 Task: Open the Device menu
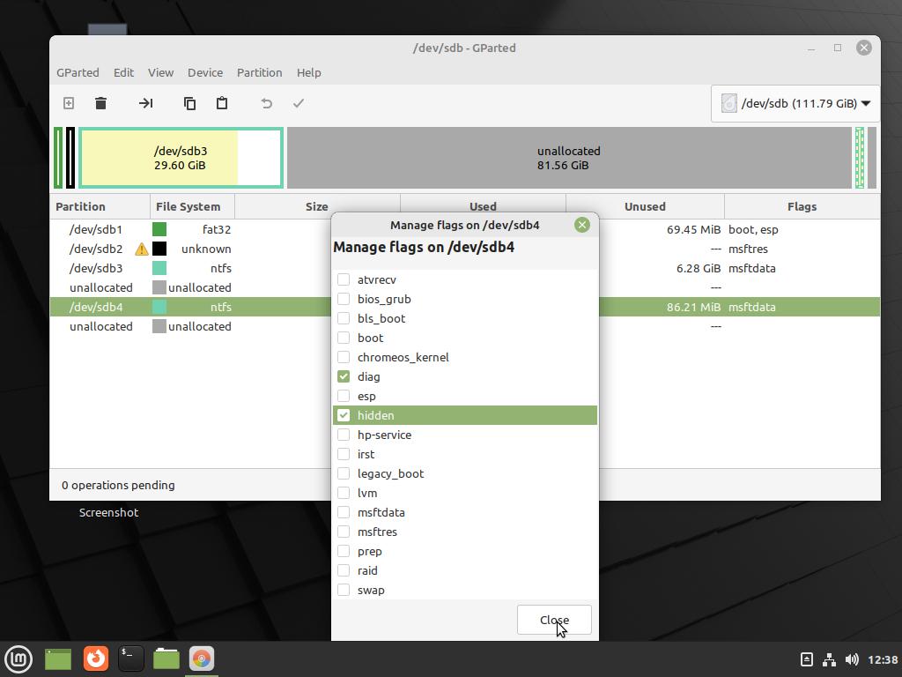[204, 72]
